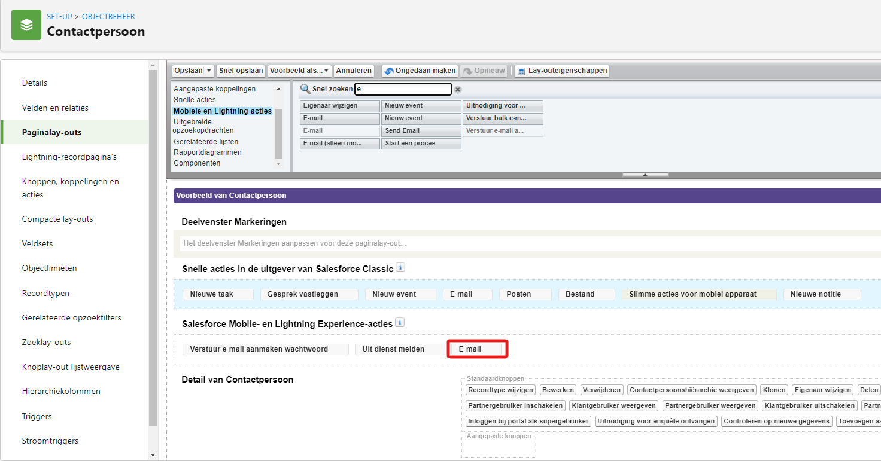This screenshot has height=461, width=881.
Task: Select Uit dienst melden action
Action: tap(399, 349)
